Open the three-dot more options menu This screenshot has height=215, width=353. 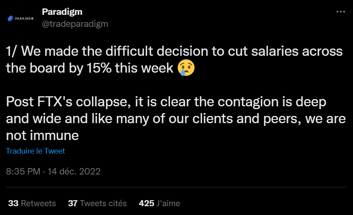coord(340,12)
